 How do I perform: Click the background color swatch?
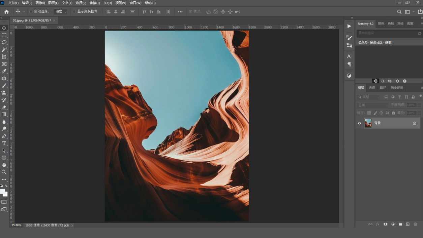click(6, 194)
